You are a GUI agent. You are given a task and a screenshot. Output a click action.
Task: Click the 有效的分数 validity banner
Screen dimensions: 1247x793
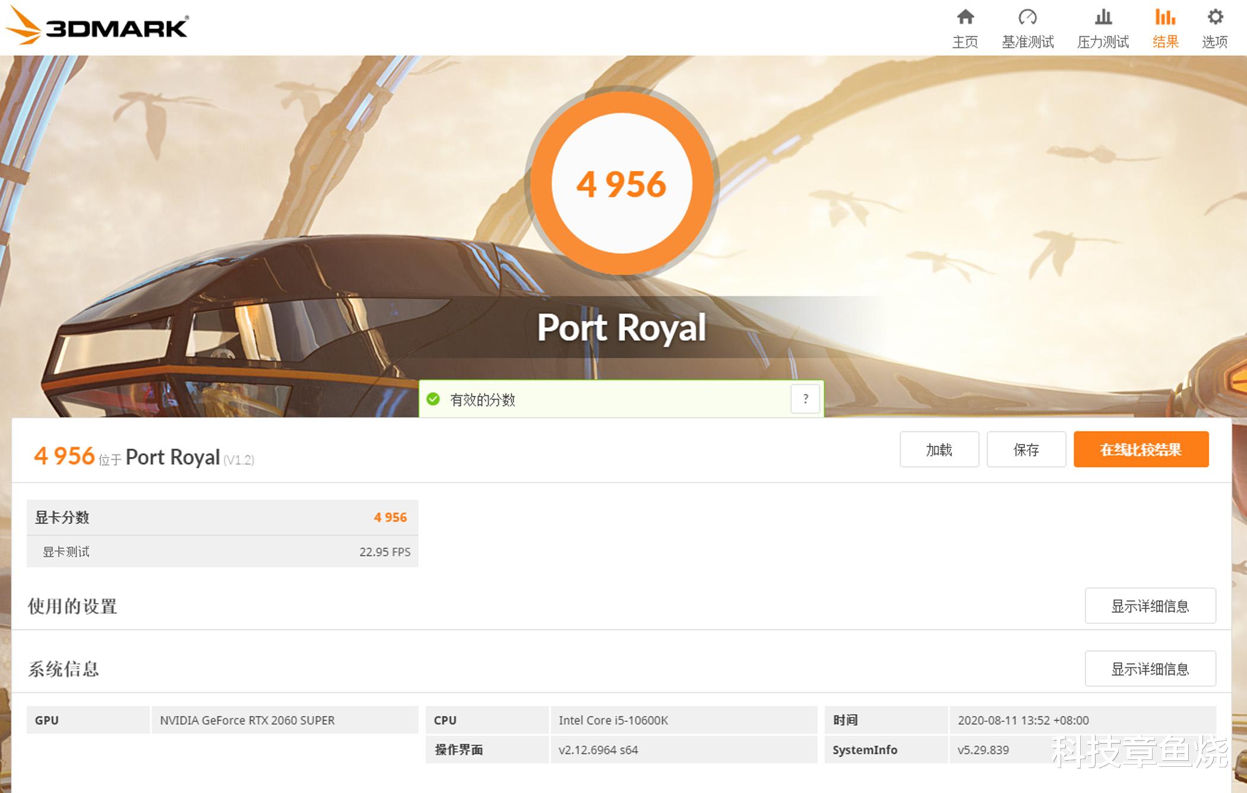tap(621, 399)
